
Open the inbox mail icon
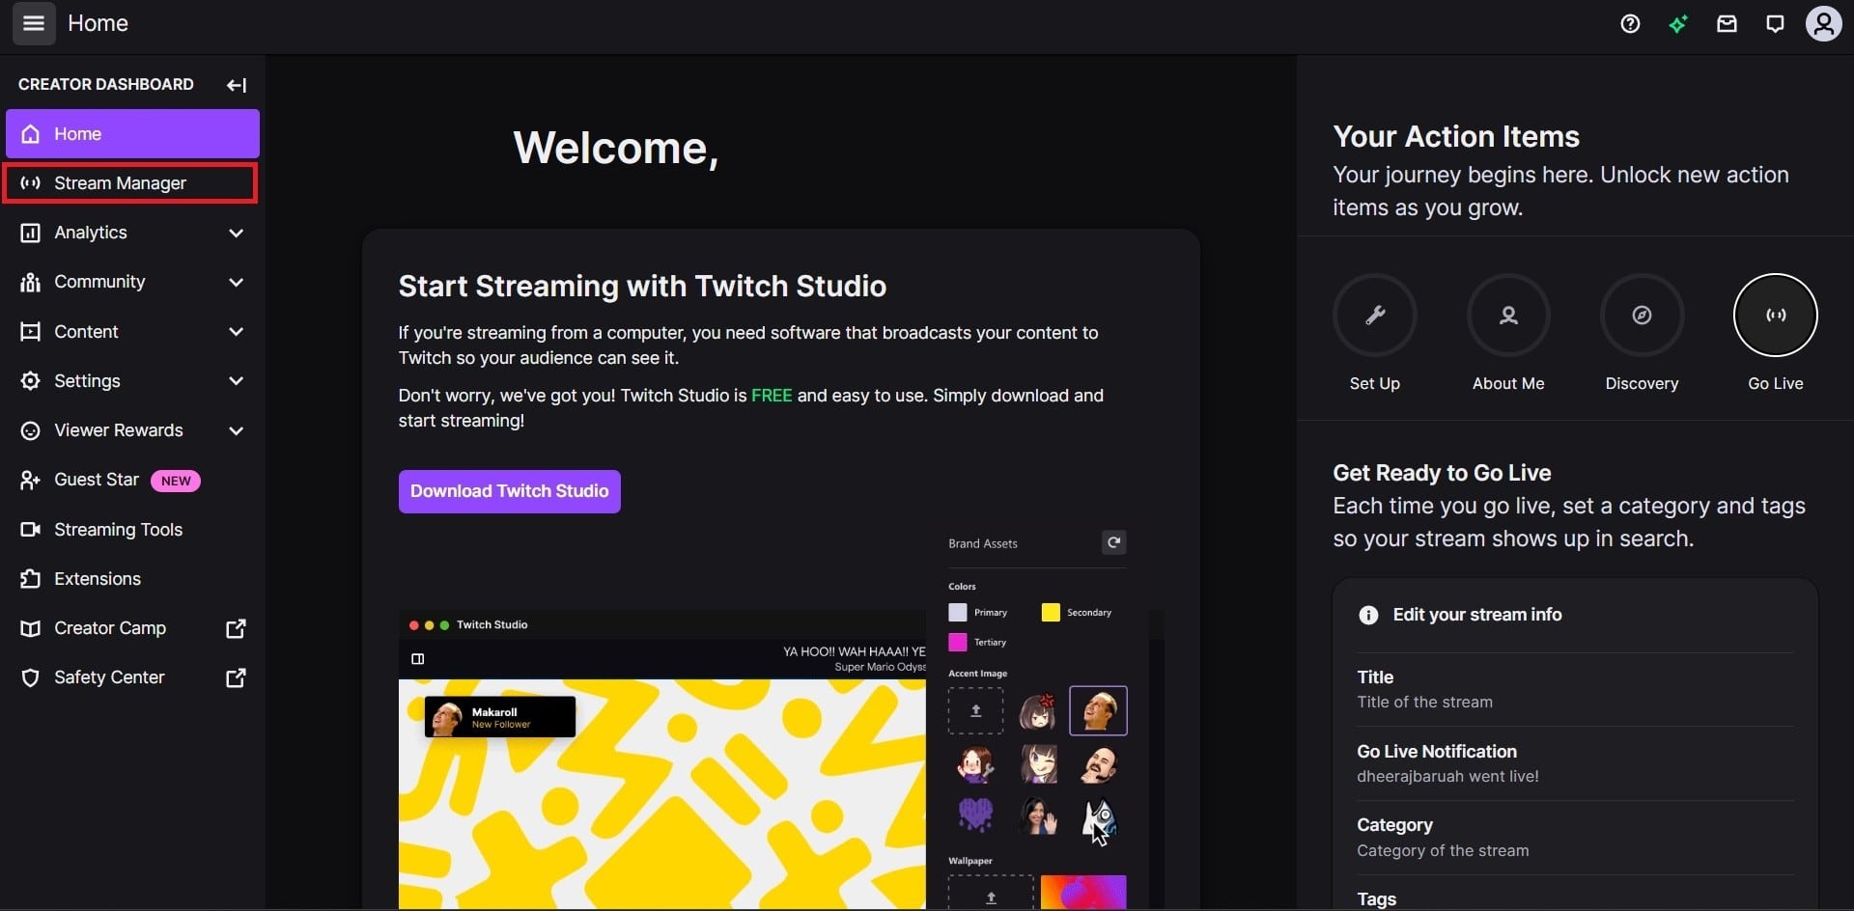click(1727, 24)
